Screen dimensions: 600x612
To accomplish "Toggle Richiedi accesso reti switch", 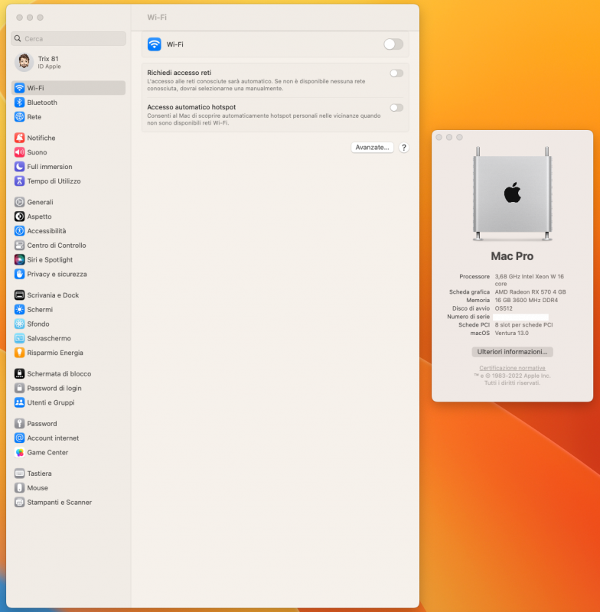I will 396,73.
